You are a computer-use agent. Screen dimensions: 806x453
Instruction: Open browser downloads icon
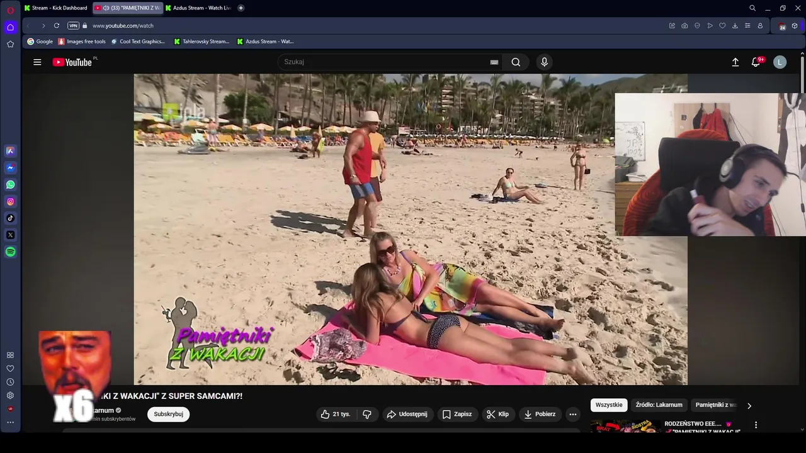[x=735, y=26]
